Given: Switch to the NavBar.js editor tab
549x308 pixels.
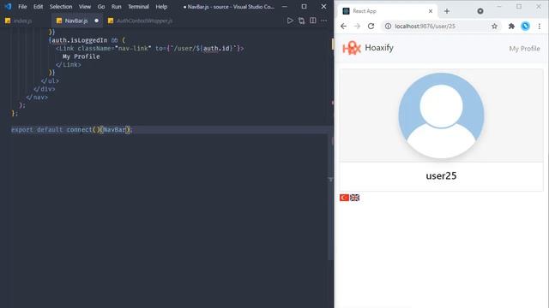Looking at the screenshot, I should (x=76, y=21).
